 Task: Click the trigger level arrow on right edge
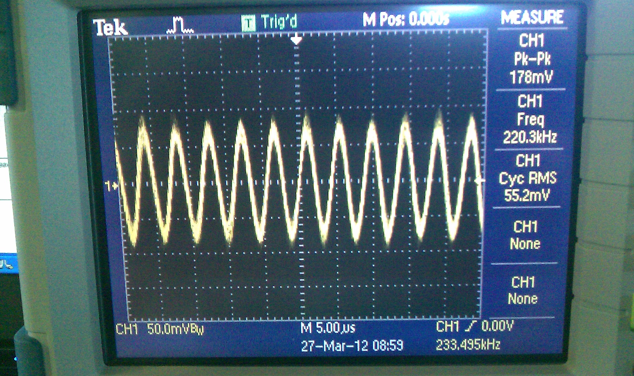click(479, 181)
